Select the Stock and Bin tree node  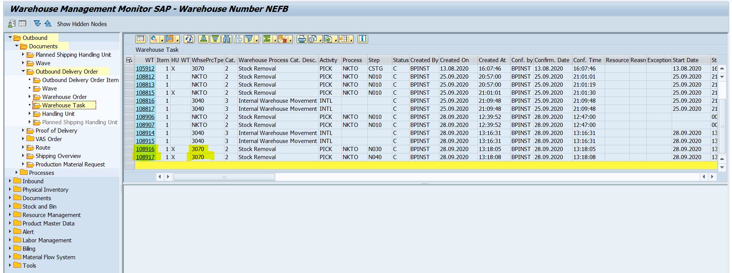click(39, 207)
